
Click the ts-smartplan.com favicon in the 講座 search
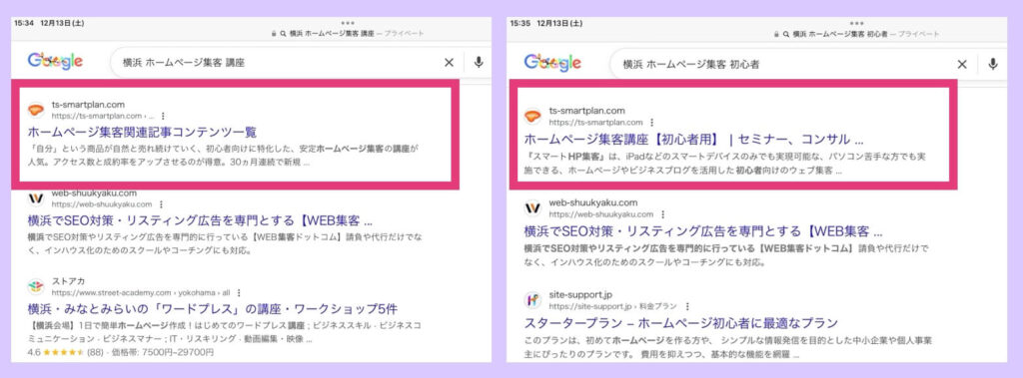36,110
